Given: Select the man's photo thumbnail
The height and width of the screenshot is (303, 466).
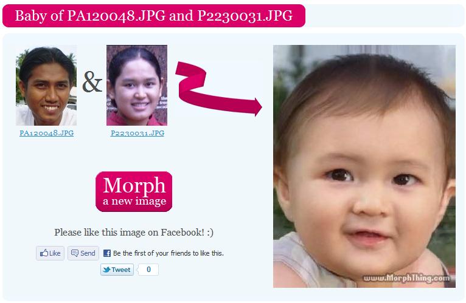Looking at the screenshot, I should [x=46, y=85].
